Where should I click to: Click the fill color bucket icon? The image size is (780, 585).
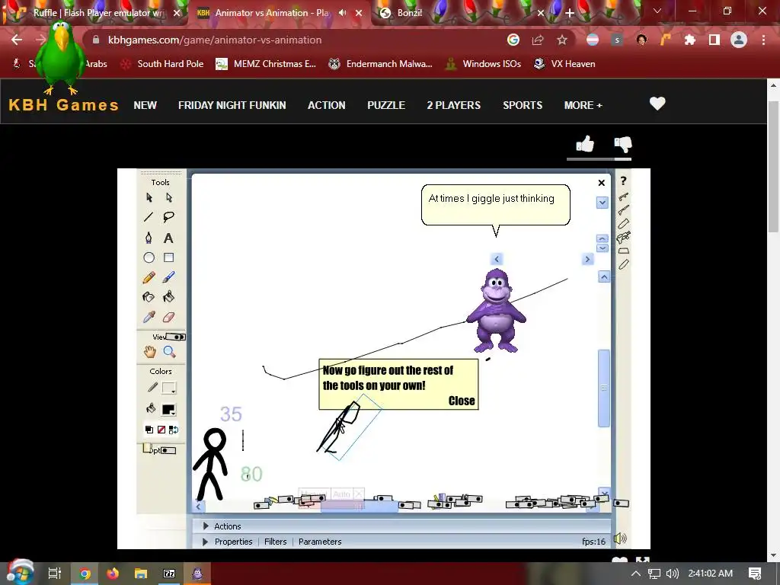(x=151, y=409)
